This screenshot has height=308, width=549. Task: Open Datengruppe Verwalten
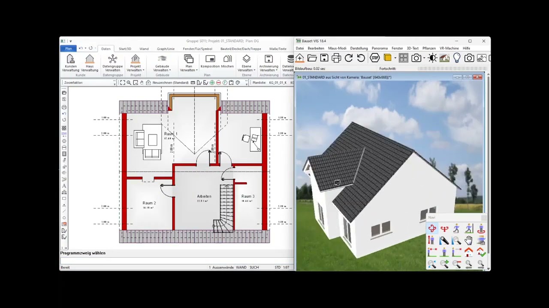(112, 63)
